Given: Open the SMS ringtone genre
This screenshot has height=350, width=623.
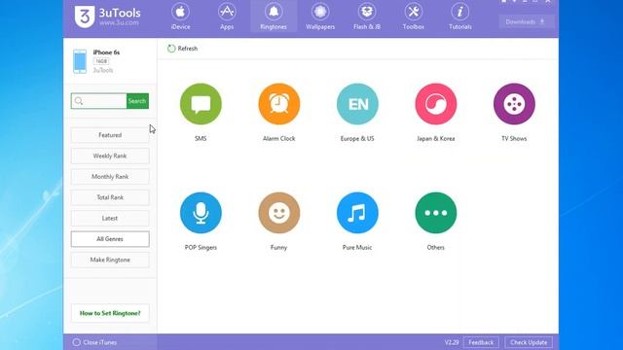Looking at the screenshot, I should point(201,104).
